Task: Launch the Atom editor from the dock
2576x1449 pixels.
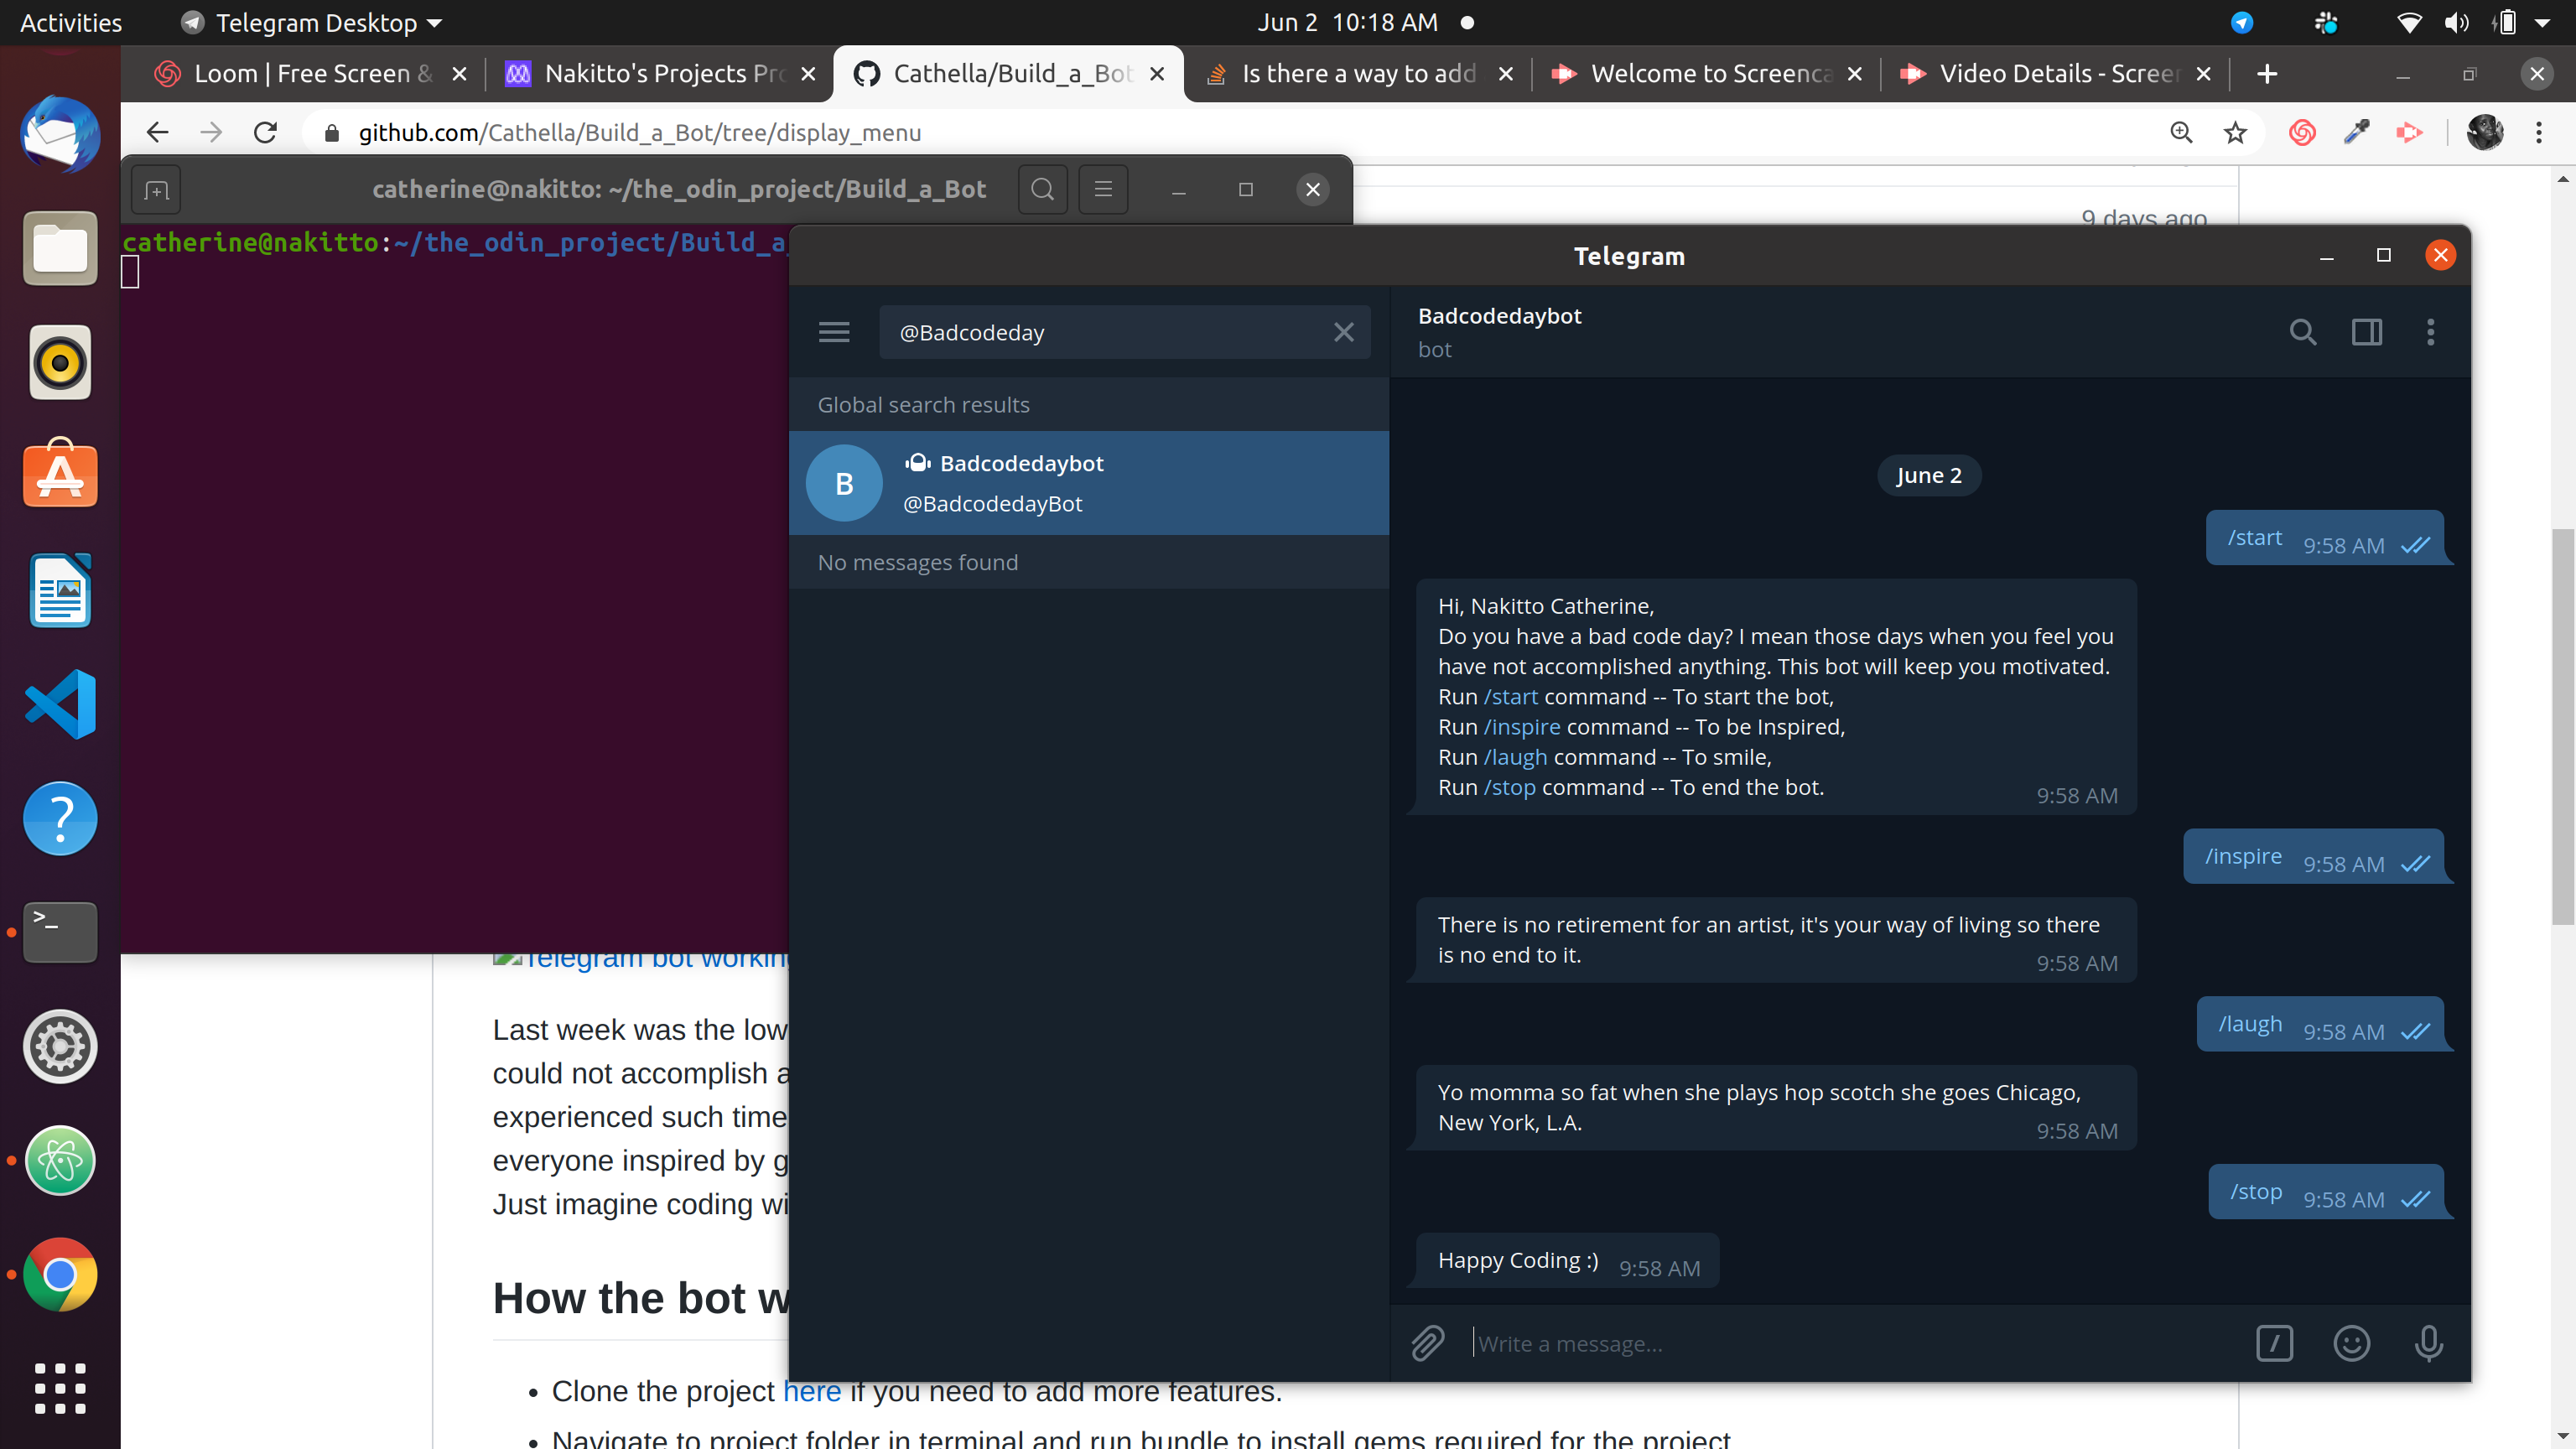Action: coord(60,1160)
